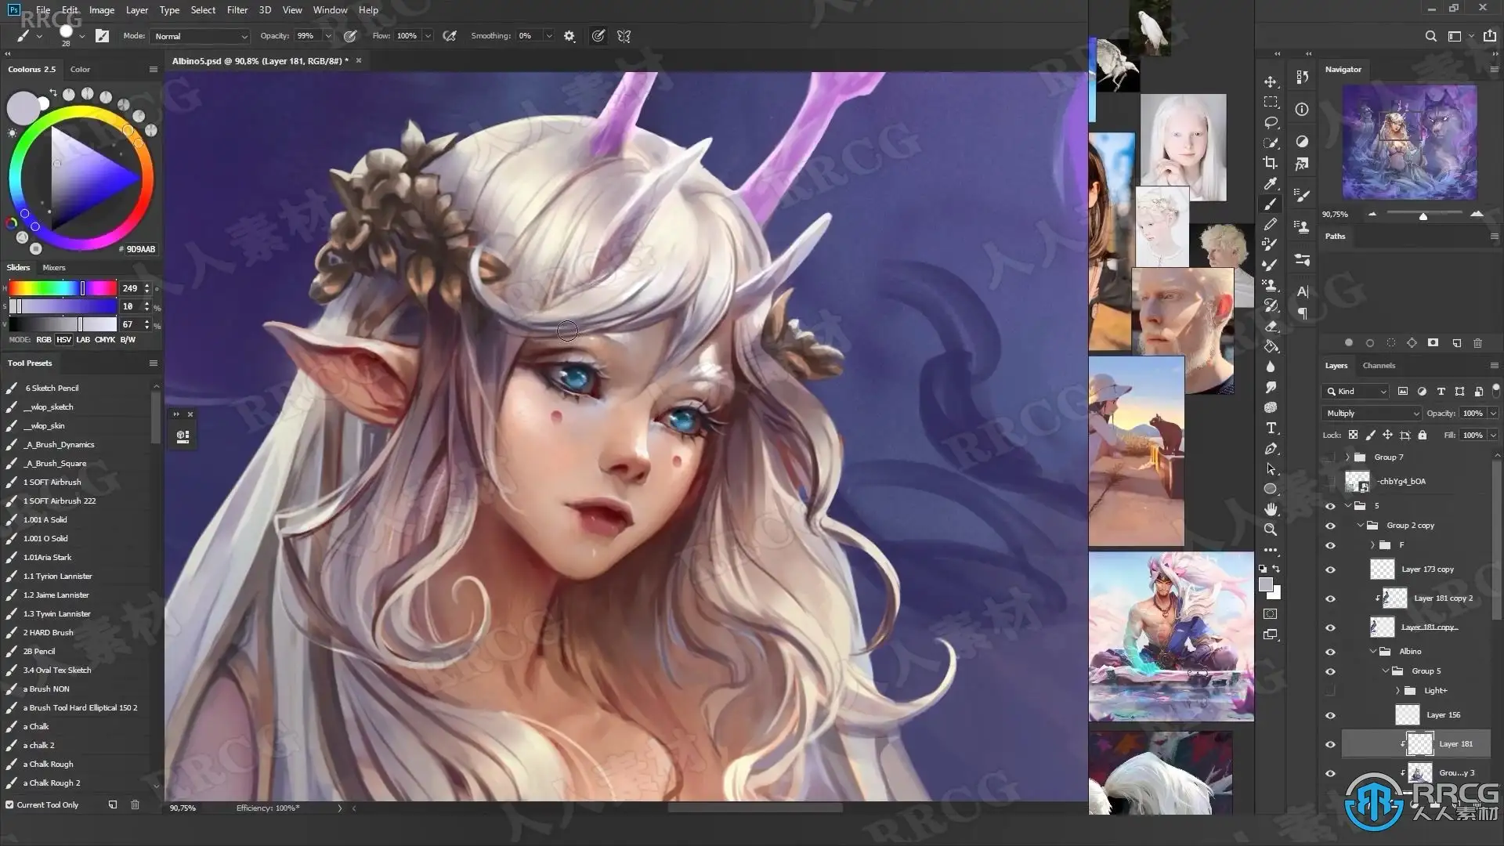Hide the Layer 156 layer
The width and height of the screenshot is (1504, 846).
[1330, 715]
